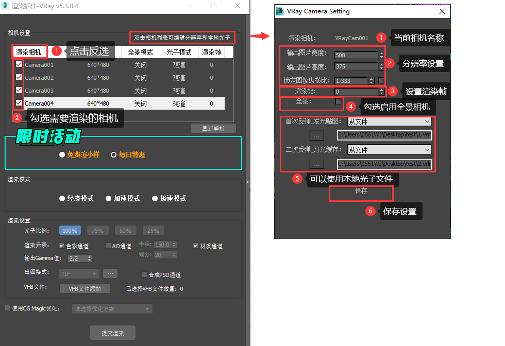The width and height of the screenshot is (505, 346).
Task: Toggle the 色彩通道 checkbox
Action: click(x=62, y=246)
